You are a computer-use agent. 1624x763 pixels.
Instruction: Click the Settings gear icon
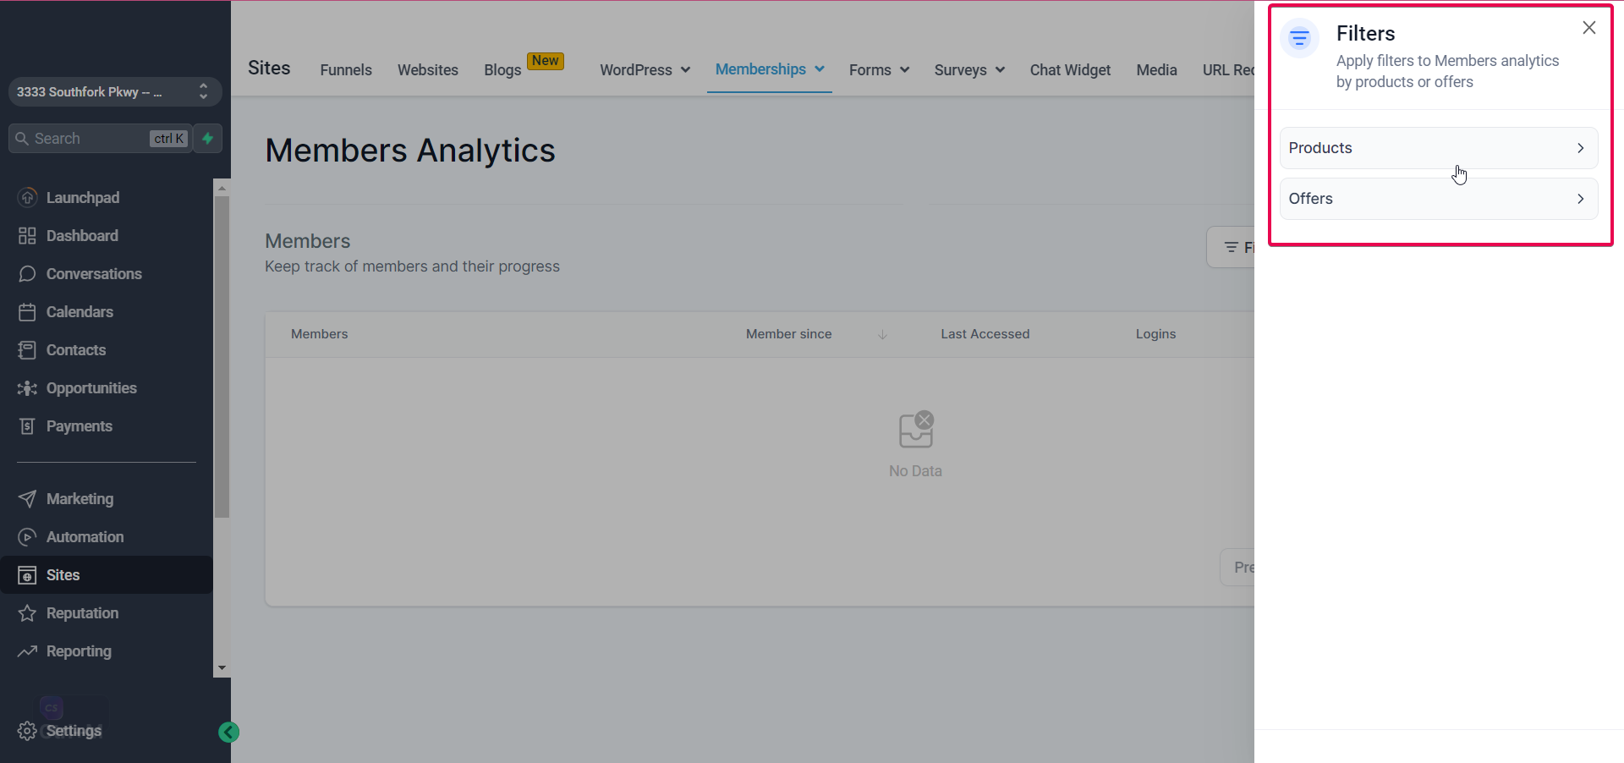(27, 730)
